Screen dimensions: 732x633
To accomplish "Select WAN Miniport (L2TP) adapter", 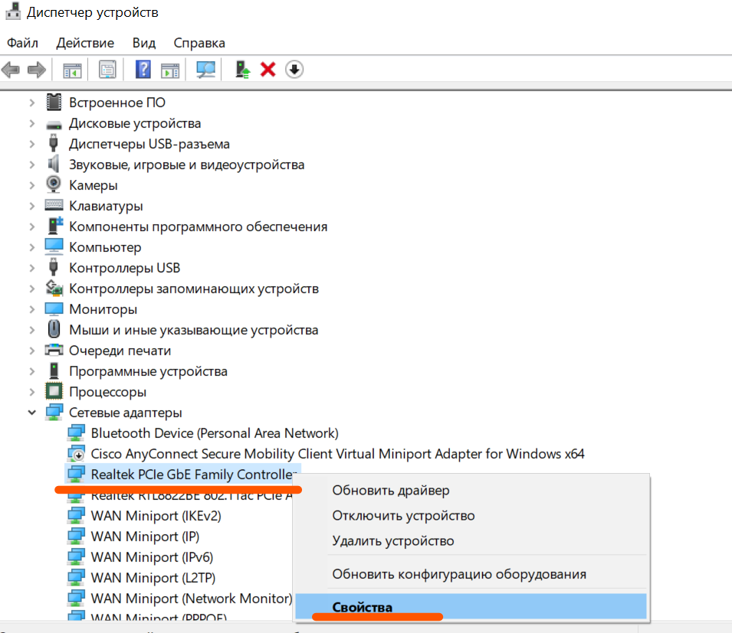I will pyautogui.click(x=153, y=578).
